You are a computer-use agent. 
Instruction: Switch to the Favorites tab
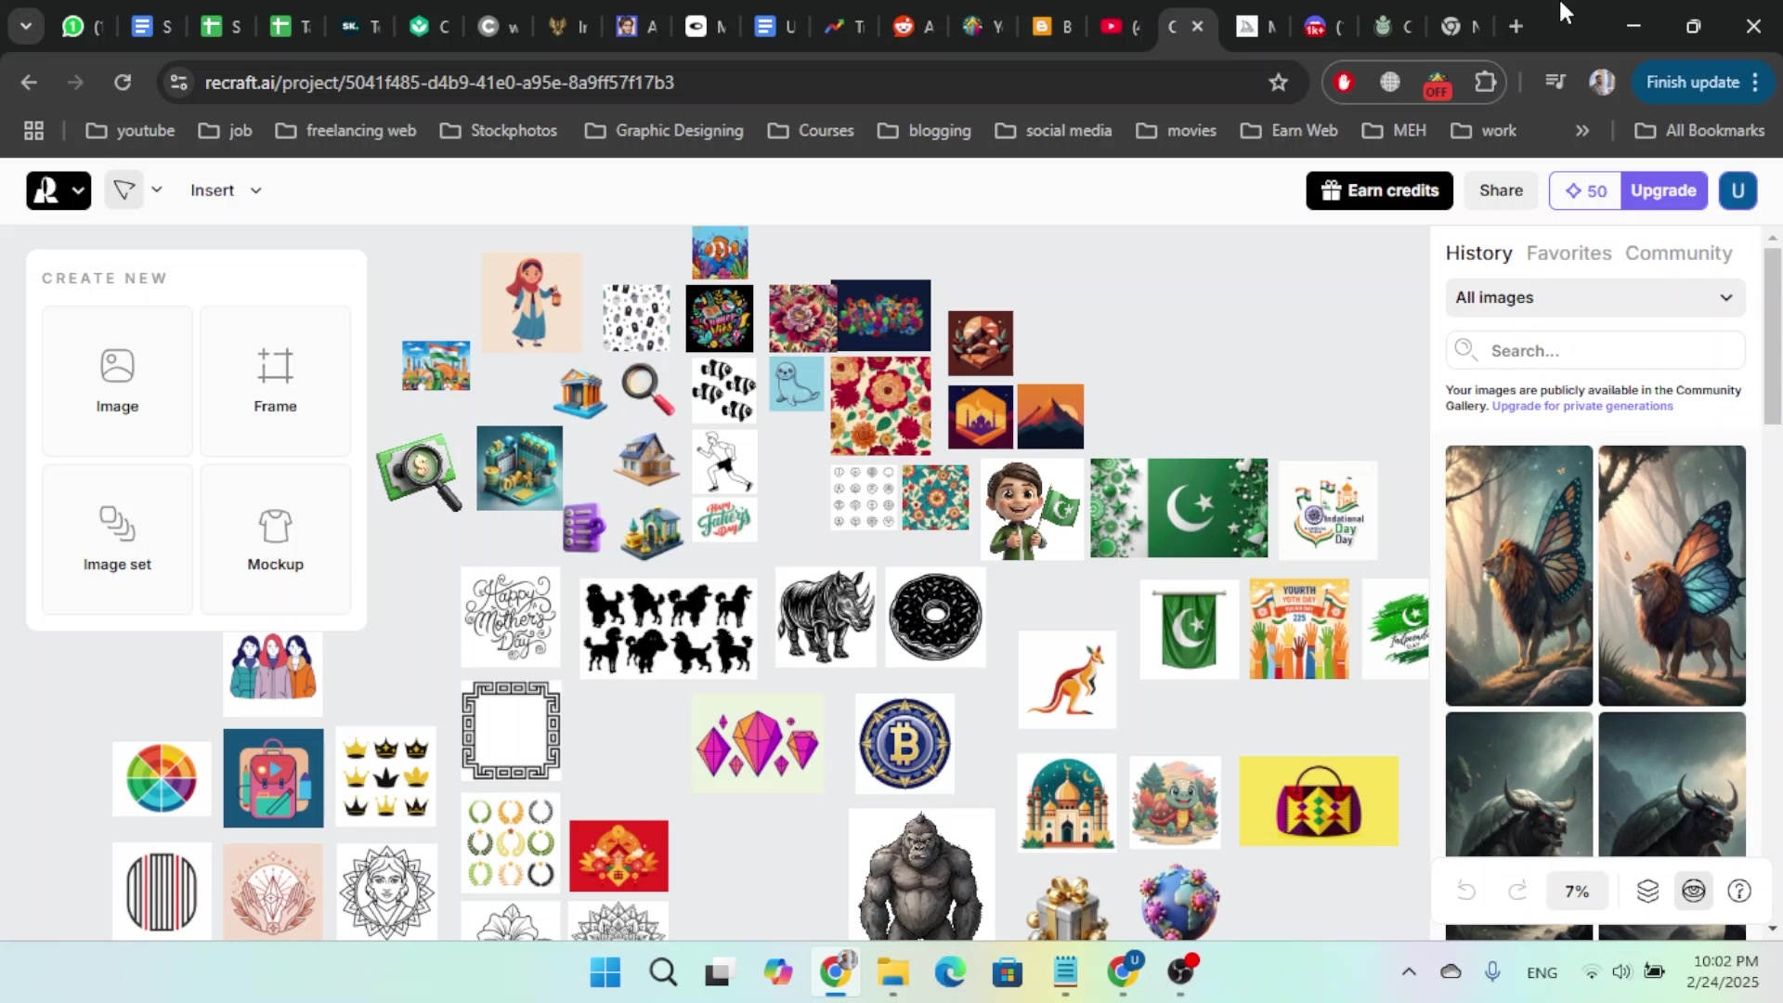point(1568,253)
